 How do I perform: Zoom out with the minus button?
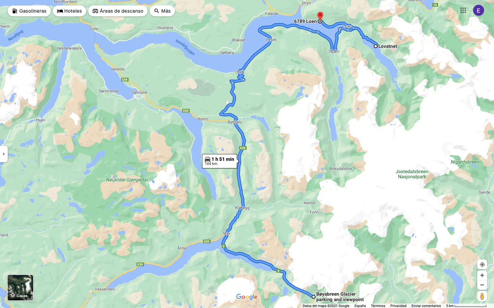[482, 285]
